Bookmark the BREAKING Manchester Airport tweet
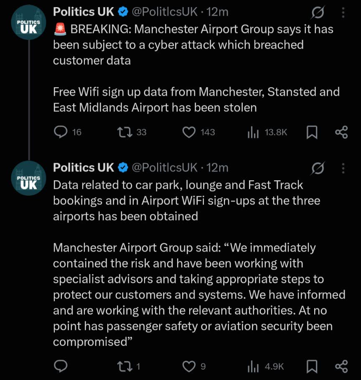Viewport: 361px width, 380px height. point(312,132)
